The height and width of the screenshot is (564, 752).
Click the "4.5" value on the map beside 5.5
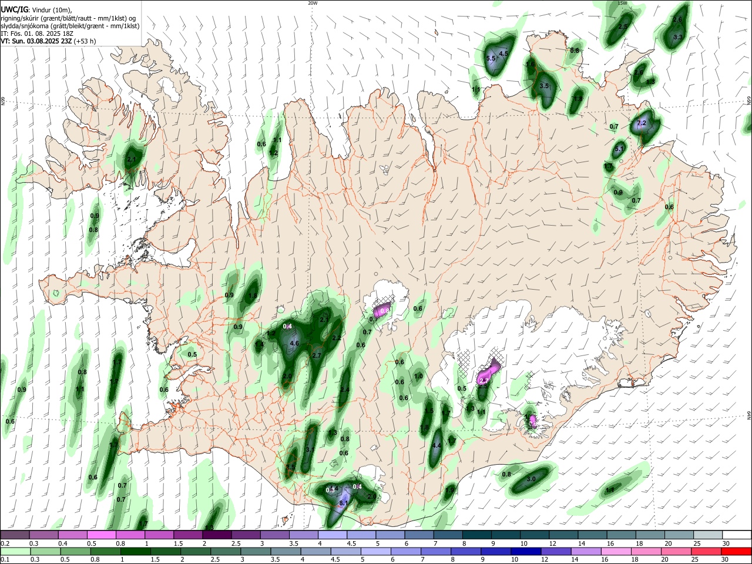point(503,53)
